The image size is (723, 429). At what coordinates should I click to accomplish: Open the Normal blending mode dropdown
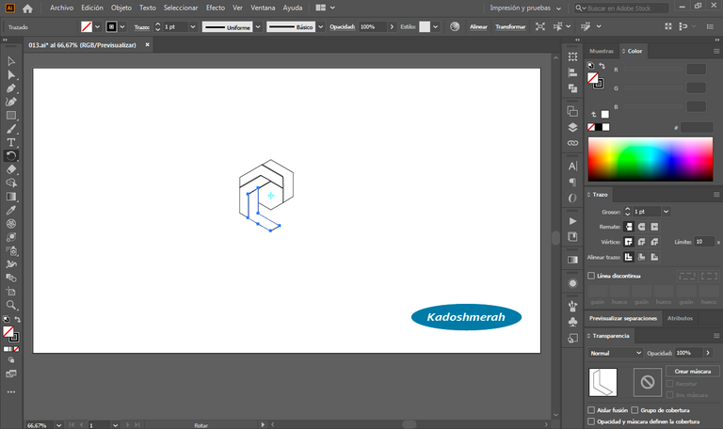(615, 353)
